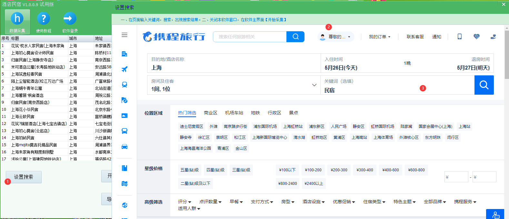Toggle the ¥800-2400 price filter
Image resolution: width=509 pixels, height=219 pixels.
(288, 183)
